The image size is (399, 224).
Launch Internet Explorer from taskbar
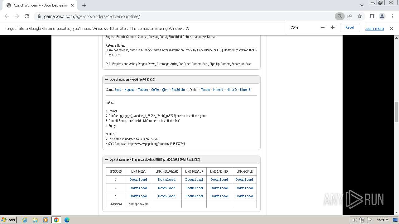click(x=25, y=220)
